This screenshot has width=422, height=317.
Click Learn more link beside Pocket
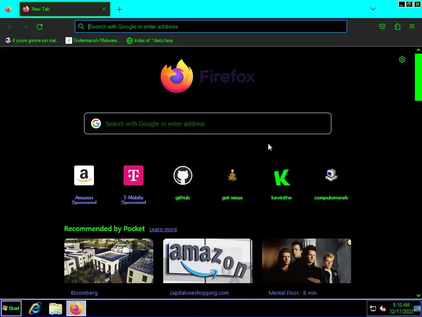pyautogui.click(x=163, y=229)
